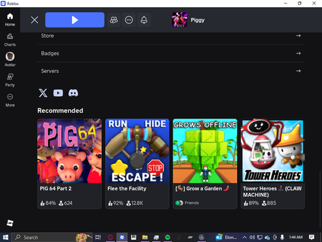Click the 12.8K player count on Flee the Facility
The width and height of the screenshot is (322, 242).
pyautogui.click(x=135, y=203)
